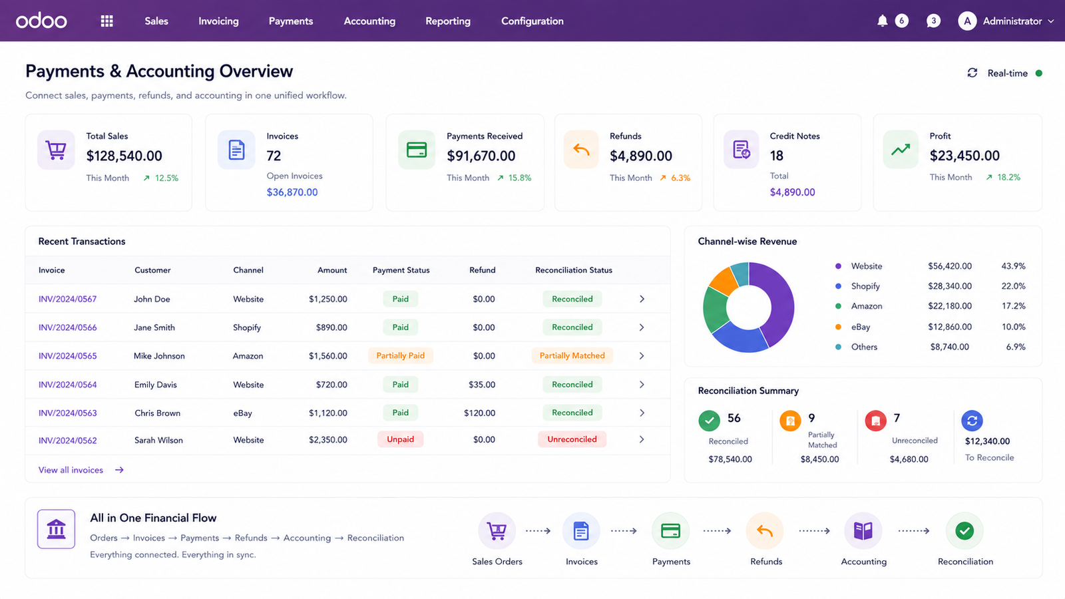Click View all invoices link
1065x599 pixels.
71,470
